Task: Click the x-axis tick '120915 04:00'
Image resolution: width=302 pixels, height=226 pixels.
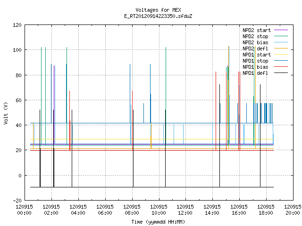Action: tap(78, 210)
